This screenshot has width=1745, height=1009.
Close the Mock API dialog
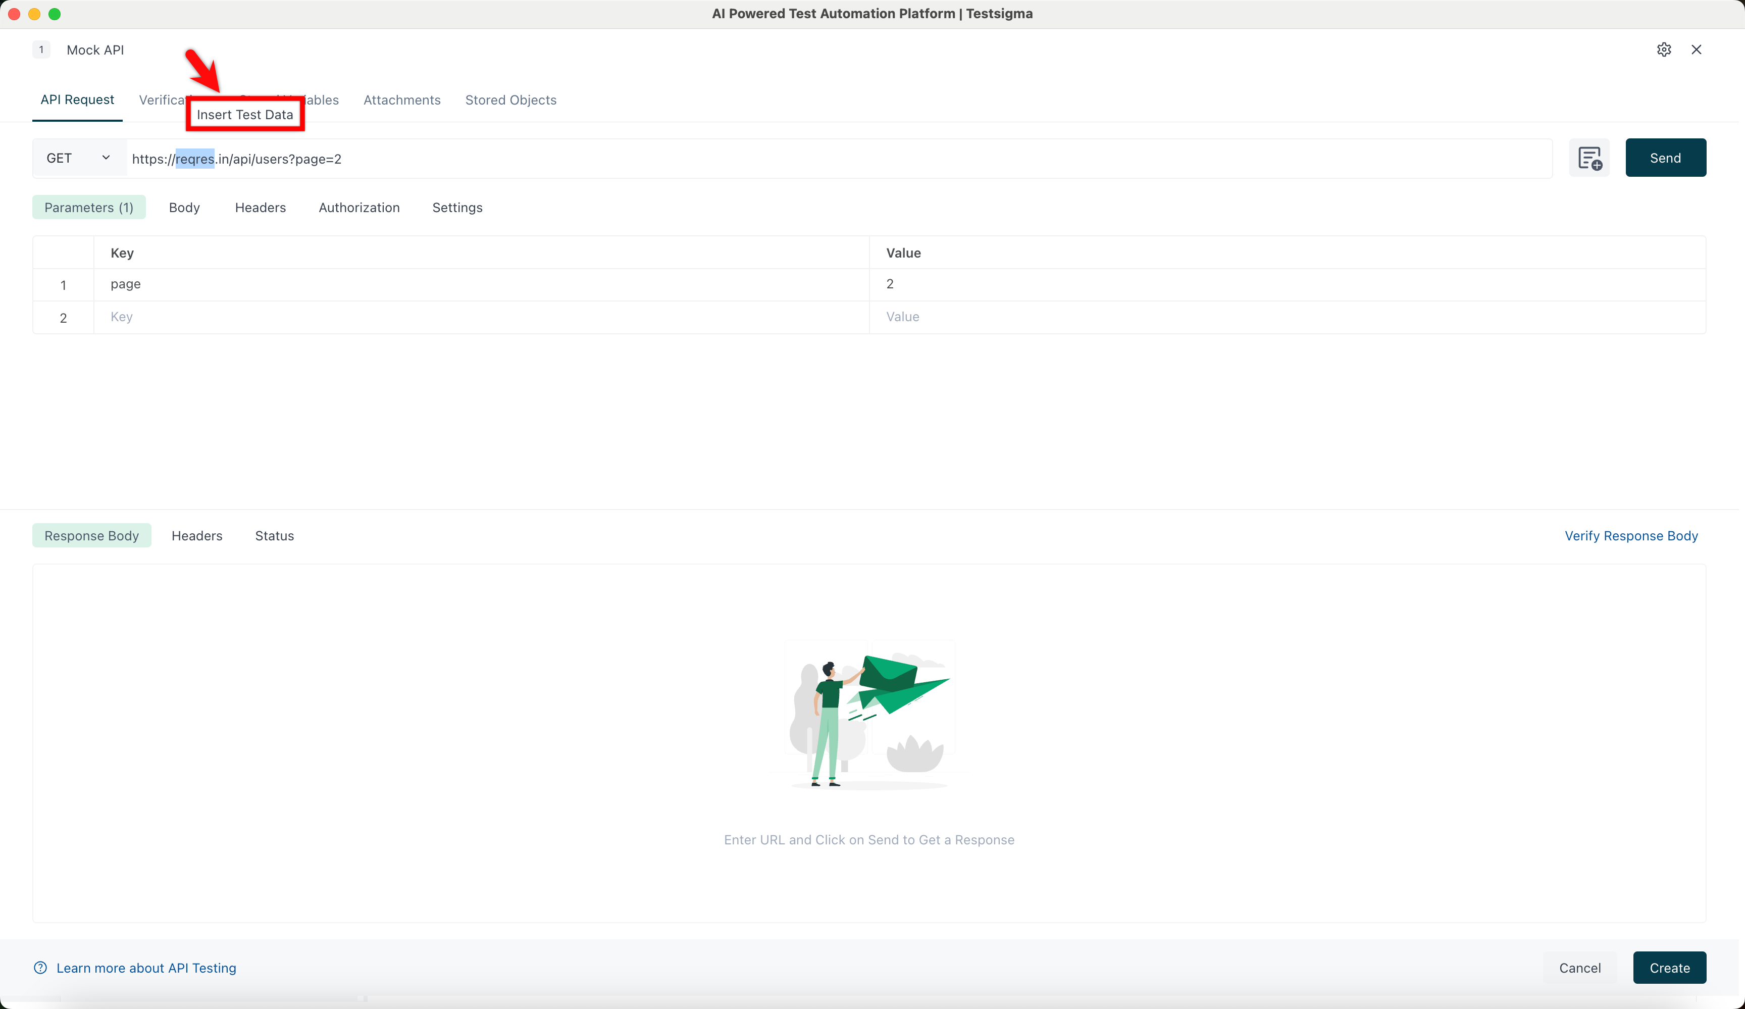point(1697,49)
